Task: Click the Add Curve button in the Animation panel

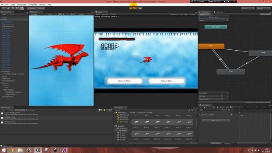Action: (216, 121)
